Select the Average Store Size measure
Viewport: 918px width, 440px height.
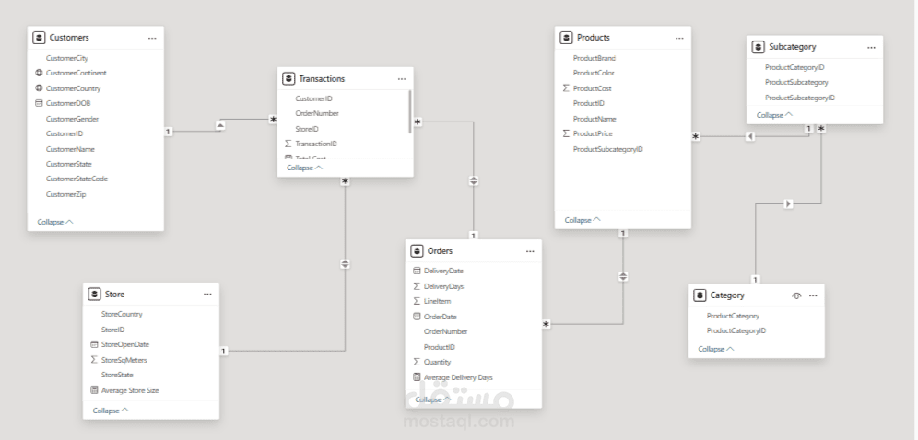[130, 390]
